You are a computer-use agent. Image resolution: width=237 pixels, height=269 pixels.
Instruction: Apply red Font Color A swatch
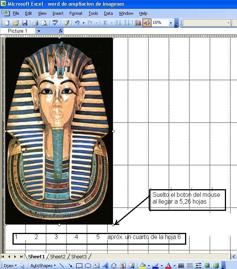168,266
